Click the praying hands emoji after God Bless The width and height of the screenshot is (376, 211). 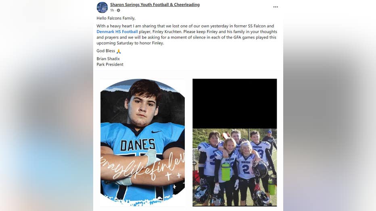[119, 51]
